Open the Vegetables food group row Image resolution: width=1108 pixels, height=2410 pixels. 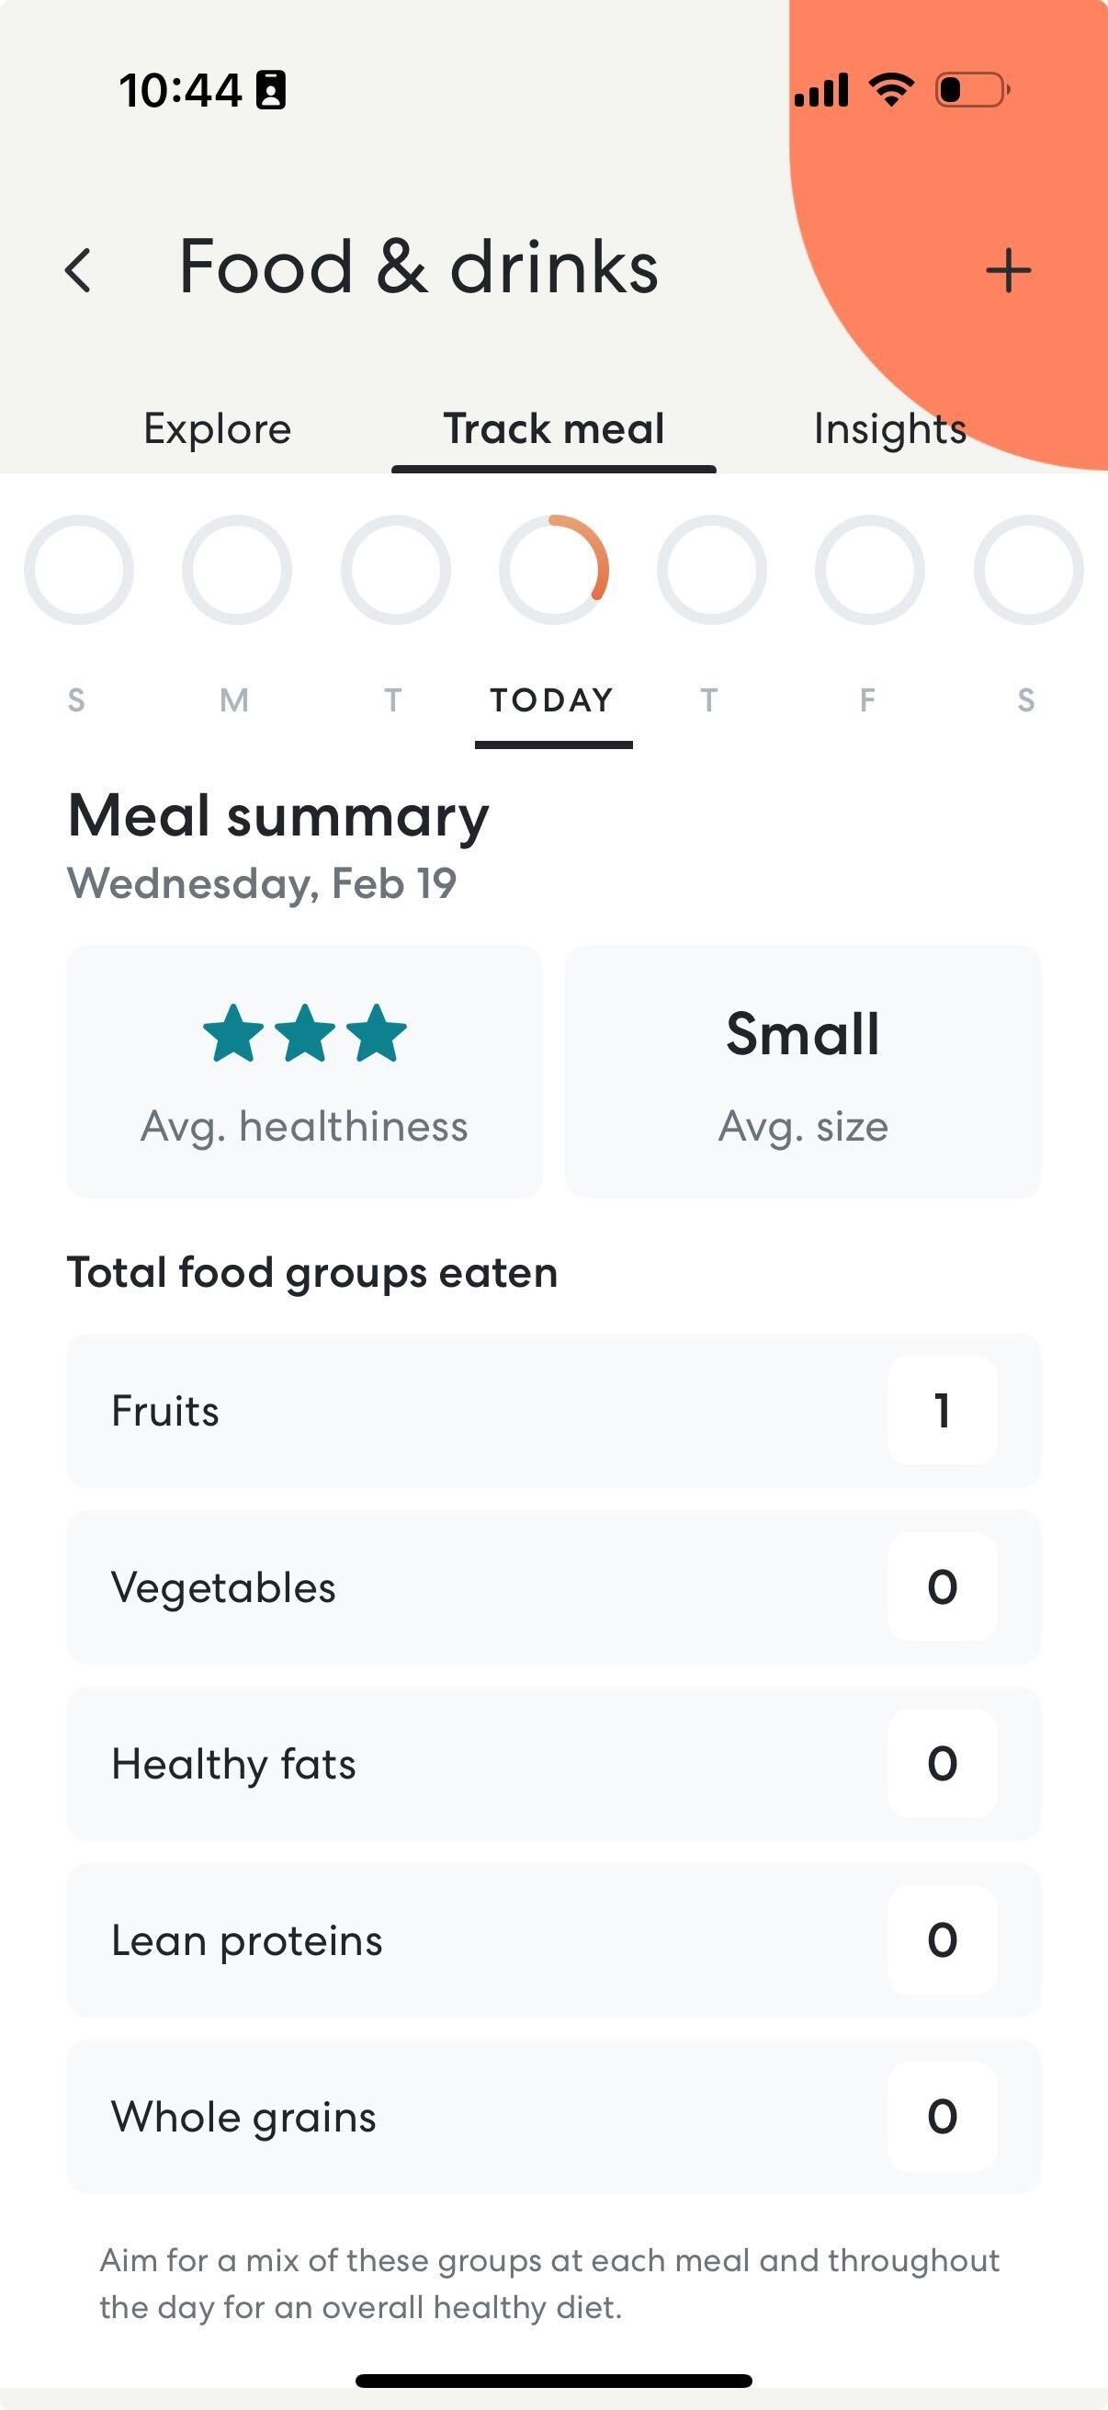pyautogui.click(x=553, y=1586)
